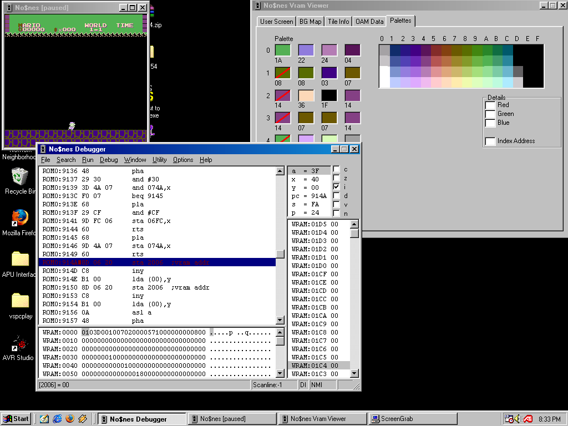Screen dimensions: 568x426
Task: Toggle the carry flag c checkbox
Action: pos(337,169)
